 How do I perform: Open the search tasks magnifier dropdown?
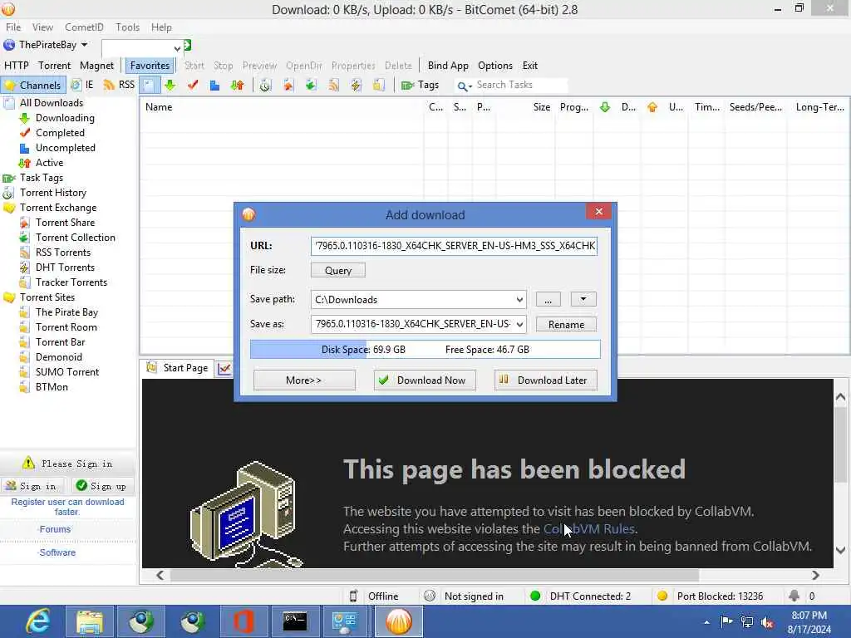[x=464, y=86]
